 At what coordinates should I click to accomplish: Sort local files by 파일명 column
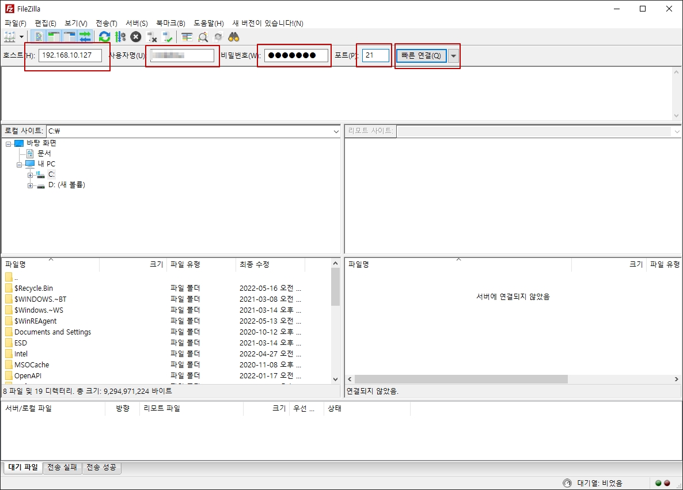click(51, 264)
